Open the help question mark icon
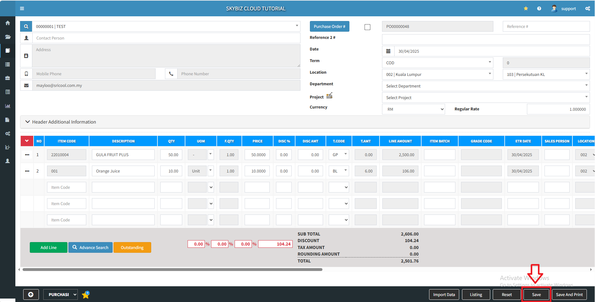Viewport: 595px width, 302px height. click(539, 8)
